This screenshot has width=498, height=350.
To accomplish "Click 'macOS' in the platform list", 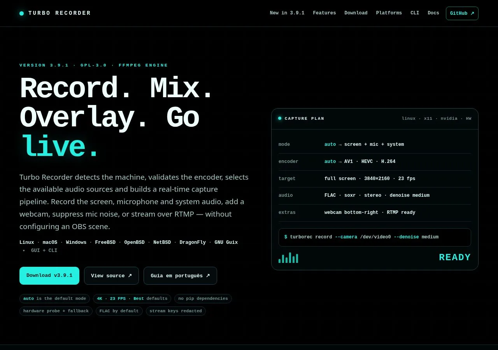I will 50,243.
